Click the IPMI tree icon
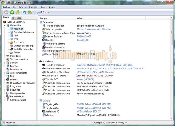The image size is (175, 126). 11,39
